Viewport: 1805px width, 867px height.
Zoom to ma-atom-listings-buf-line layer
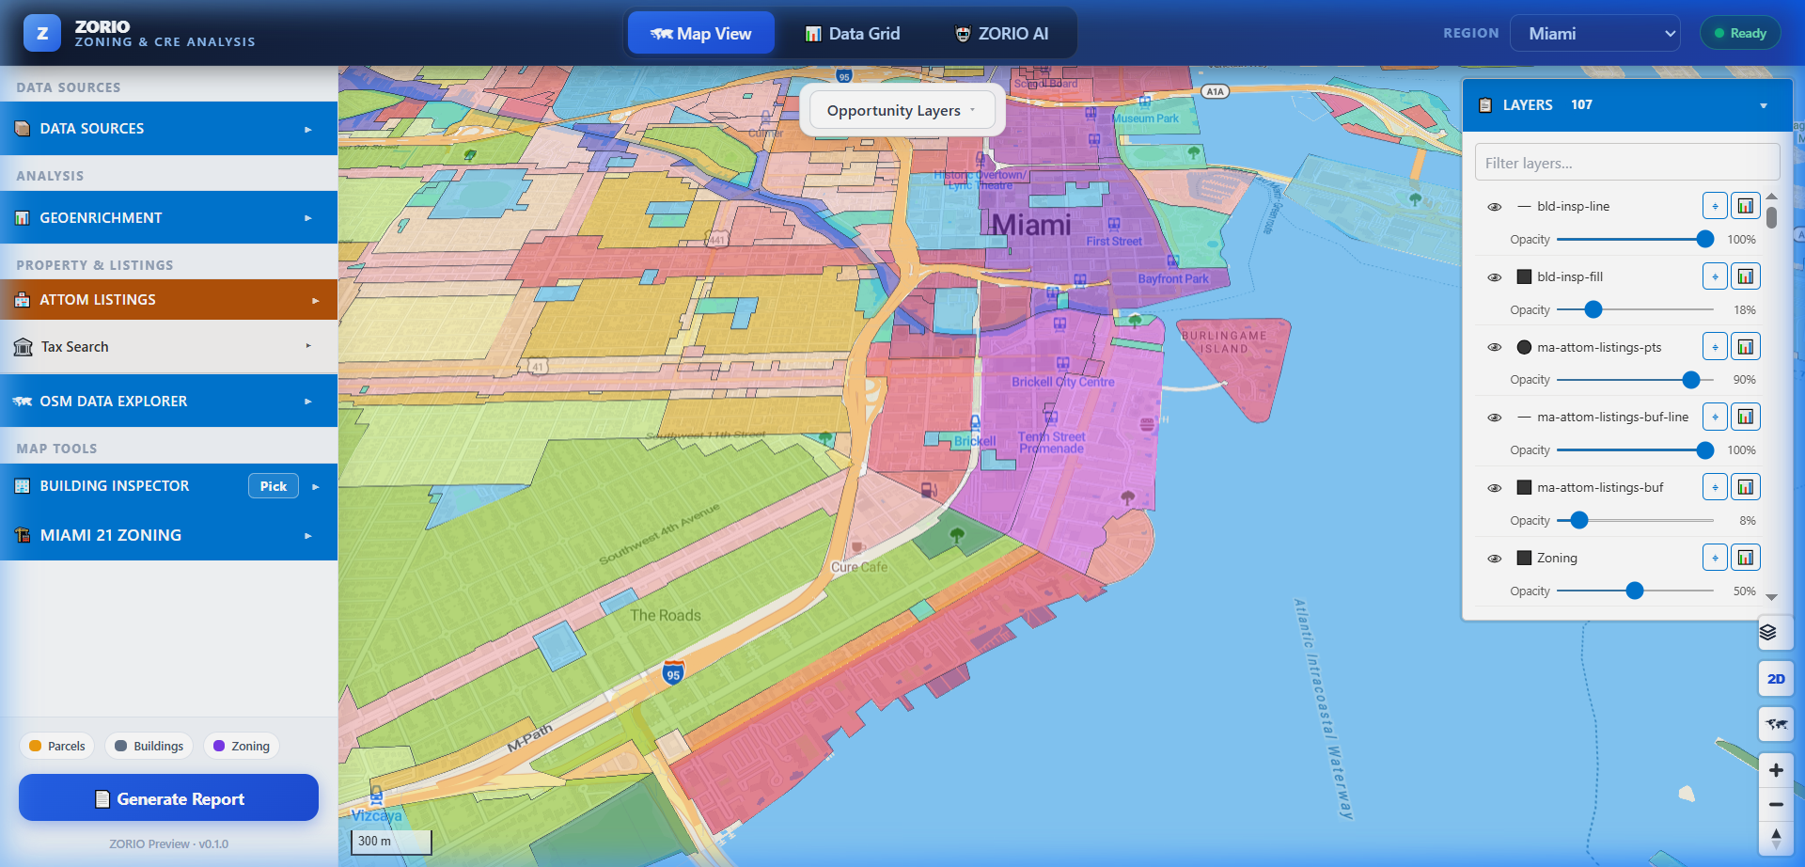coord(1715,417)
